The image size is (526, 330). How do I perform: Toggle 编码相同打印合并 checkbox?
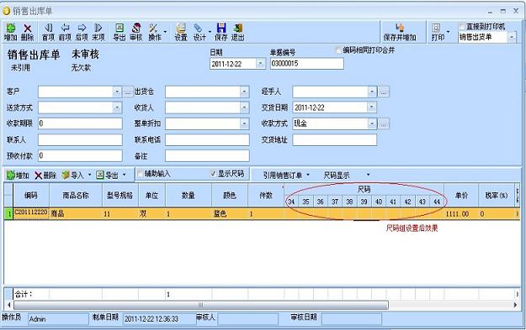(338, 50)
